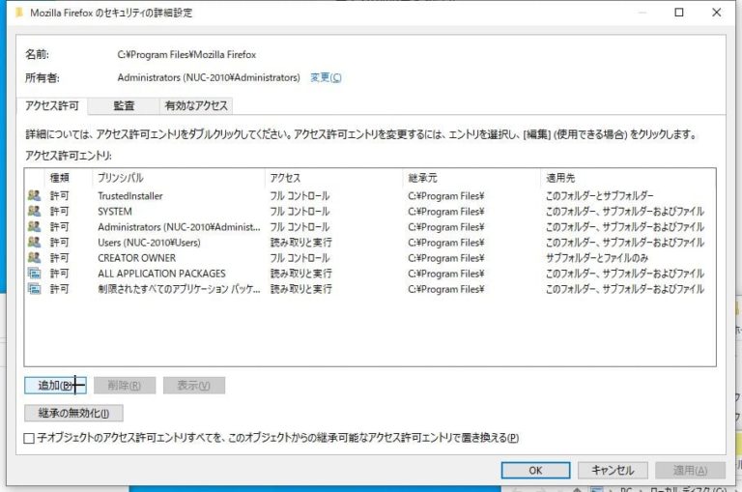The image size is (742, 492).
Task: Open the 有効なアクセス tab
Action: [196, 105]
